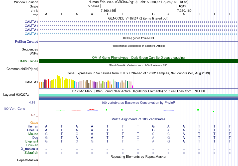Select the Dog alignment row label
Screen dimensions: 238x166
(35, 137)
